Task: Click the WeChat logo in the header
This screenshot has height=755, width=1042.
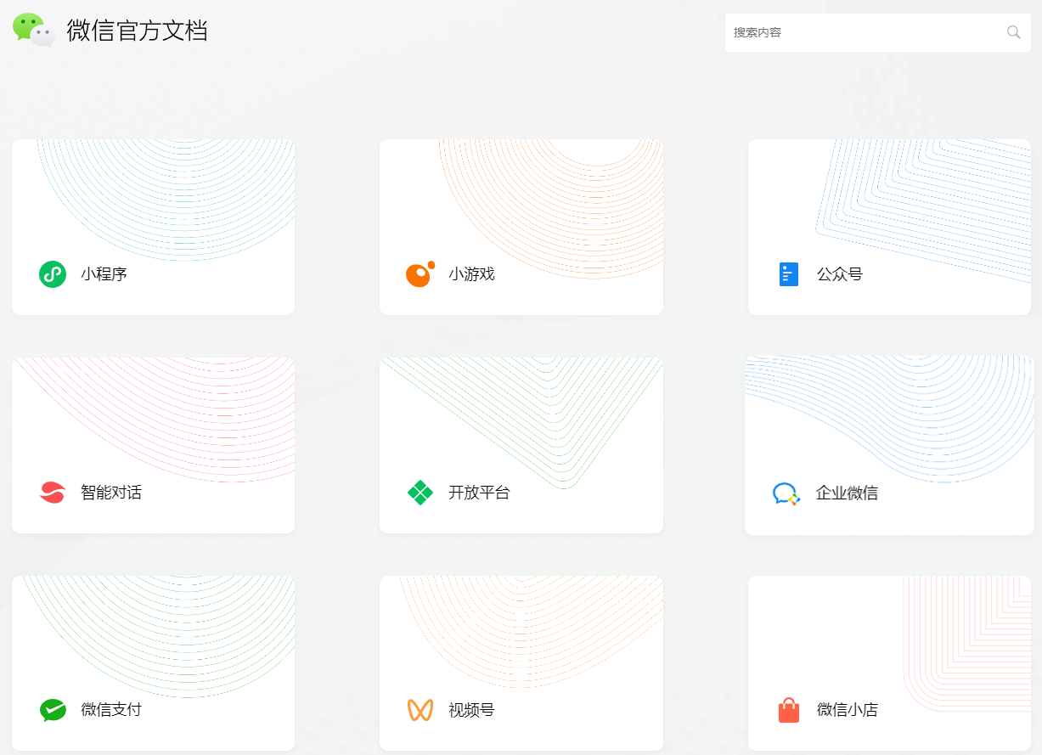Action: tap(34, 31)
